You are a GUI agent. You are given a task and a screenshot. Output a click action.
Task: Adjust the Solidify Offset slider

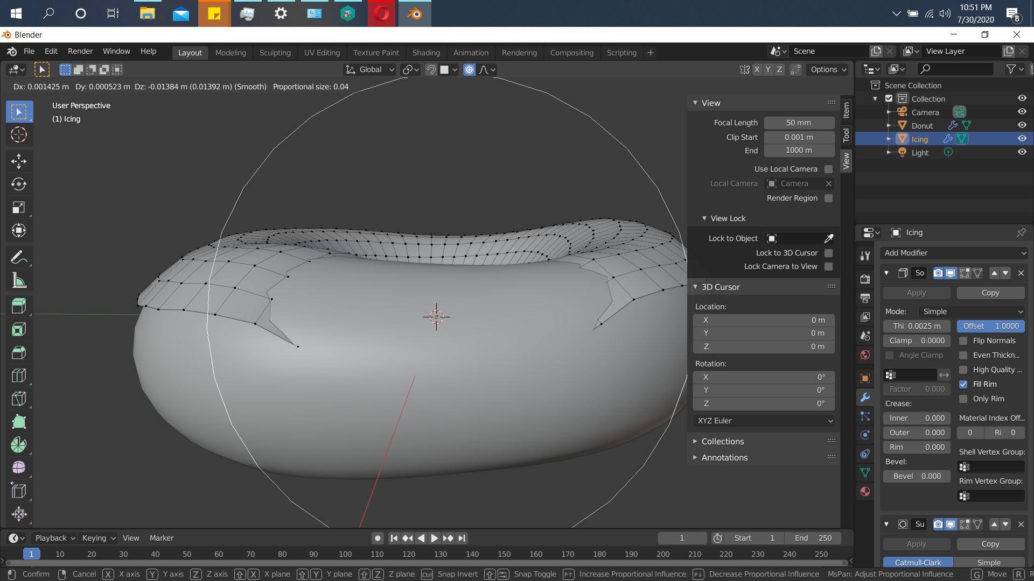(990, 326)
